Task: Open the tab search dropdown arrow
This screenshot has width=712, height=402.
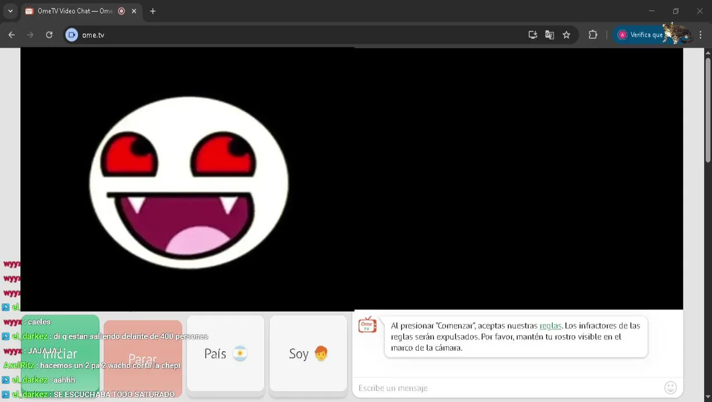Action: 10,11
